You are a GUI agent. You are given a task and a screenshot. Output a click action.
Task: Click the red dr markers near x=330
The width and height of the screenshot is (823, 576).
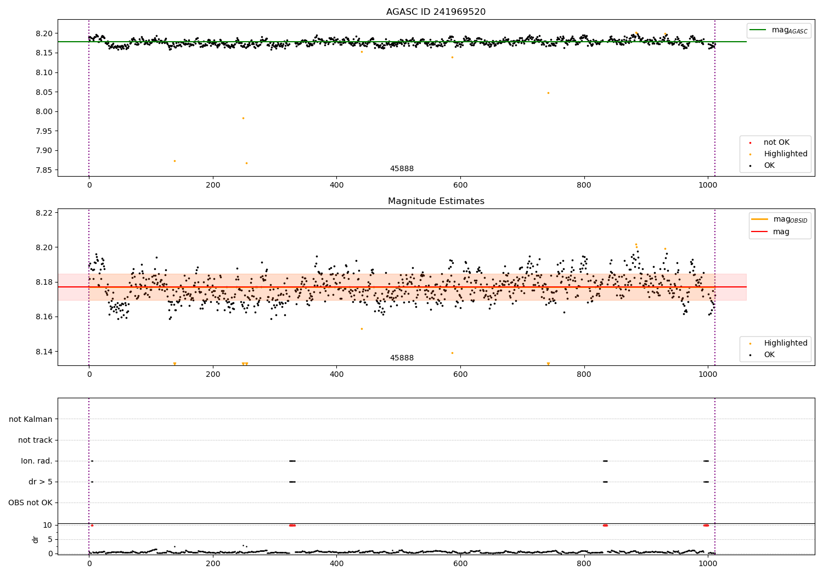292,525
